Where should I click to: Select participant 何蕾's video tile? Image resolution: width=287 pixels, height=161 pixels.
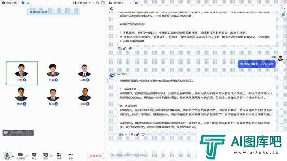pyautogui.click(x=53, y=73)
